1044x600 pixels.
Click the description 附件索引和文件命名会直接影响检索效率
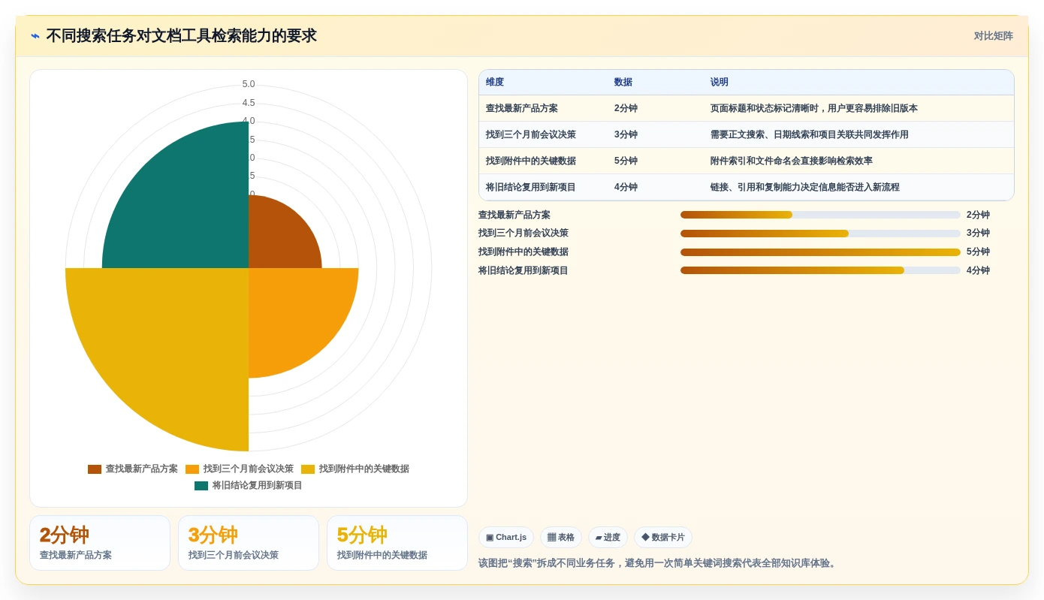click(x=792, y=161)
